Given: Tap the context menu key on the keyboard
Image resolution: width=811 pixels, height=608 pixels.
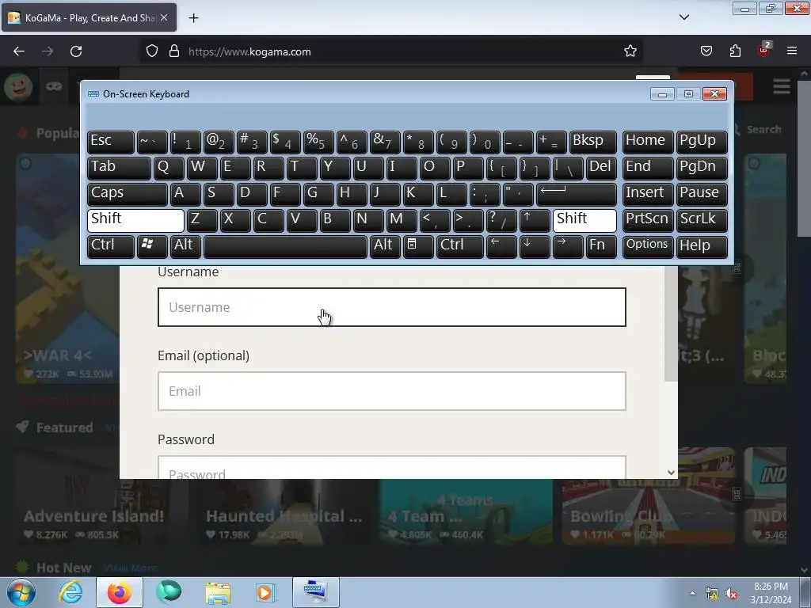Looking at the screenshot, I should tap(418, 245).
